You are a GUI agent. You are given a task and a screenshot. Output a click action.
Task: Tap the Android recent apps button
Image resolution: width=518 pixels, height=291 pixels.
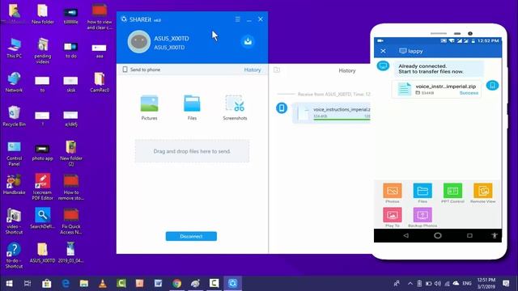click(469, 235)
